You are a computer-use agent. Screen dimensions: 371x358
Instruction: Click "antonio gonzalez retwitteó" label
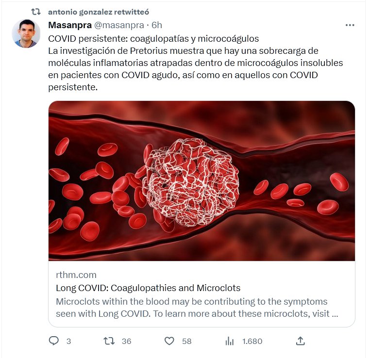click(100, 12)
